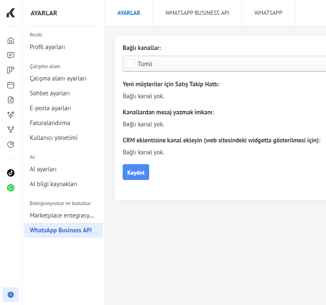Click the Kommo logo icon
Screen dimensions: 326x305
(x=11, y=13)
